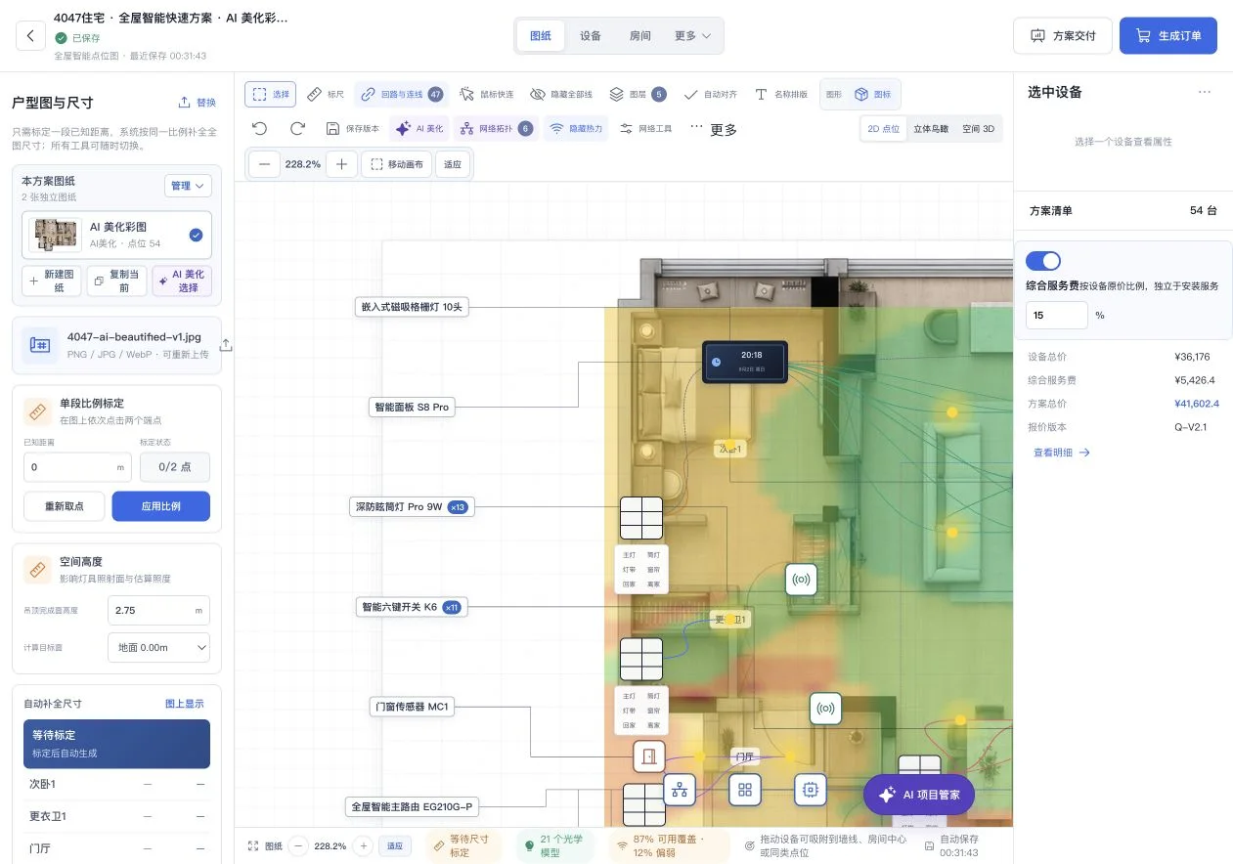Open the 图纸 top tab
This screenshot has height=864, width=1233.
coord(541,35)
